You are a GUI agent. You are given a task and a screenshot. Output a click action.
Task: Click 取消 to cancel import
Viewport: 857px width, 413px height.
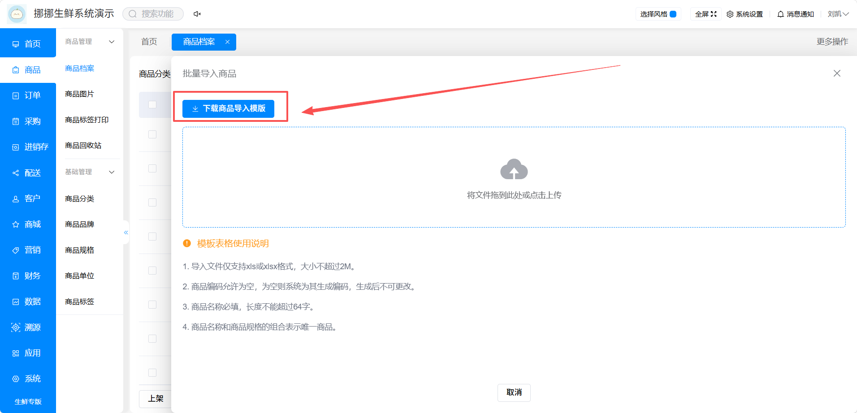coord(514,392)
